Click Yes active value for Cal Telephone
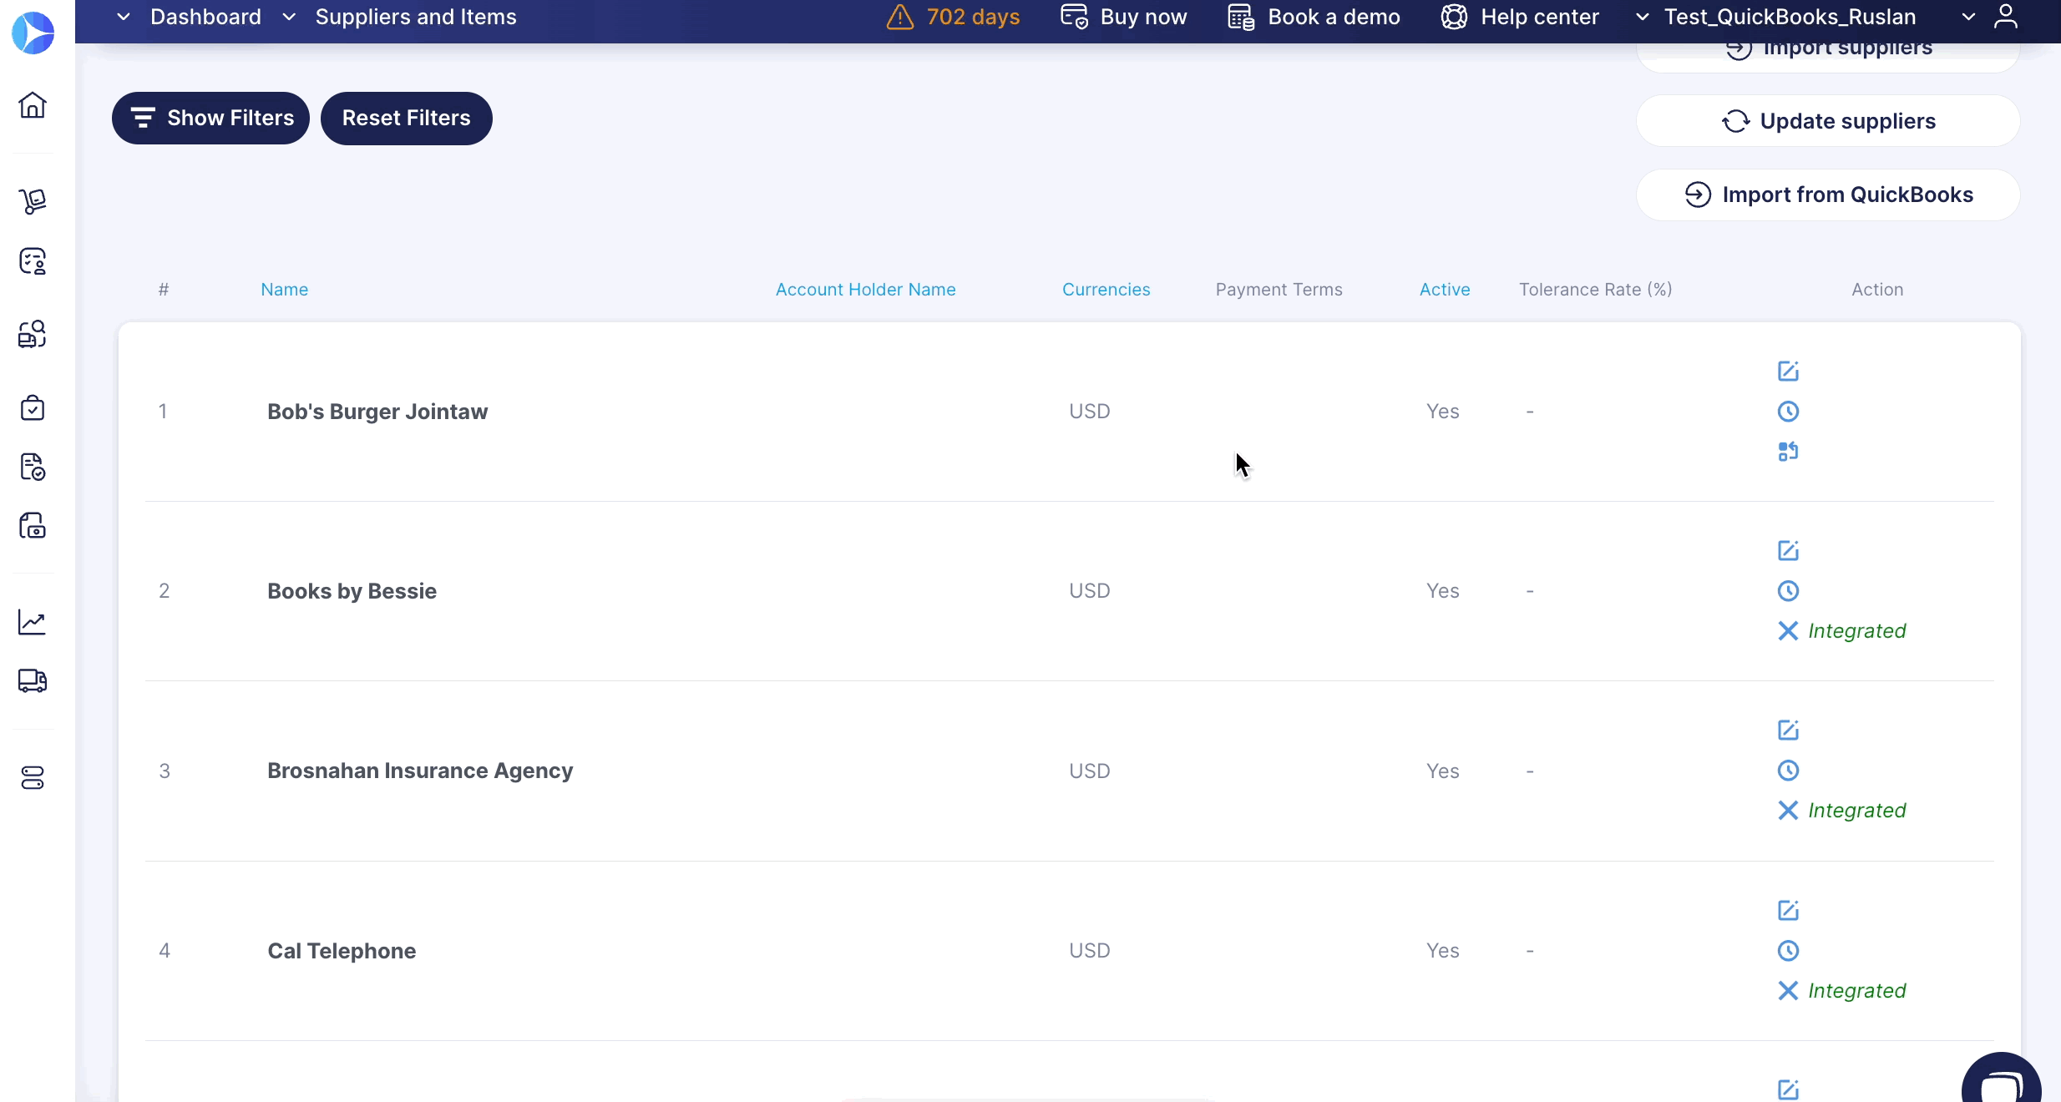Image resolution: width=2061 pixels, height=1102 pixels. click(x=1443, y=951)
